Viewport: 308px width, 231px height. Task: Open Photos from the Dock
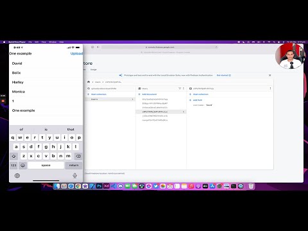tap(163, 186)
